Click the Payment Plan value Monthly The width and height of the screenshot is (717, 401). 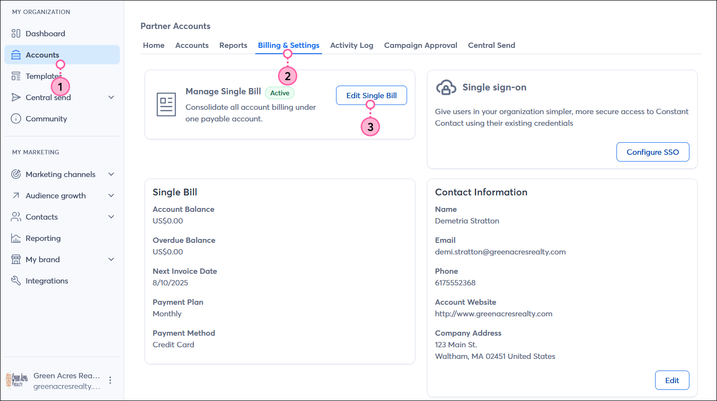pos(167,313)
